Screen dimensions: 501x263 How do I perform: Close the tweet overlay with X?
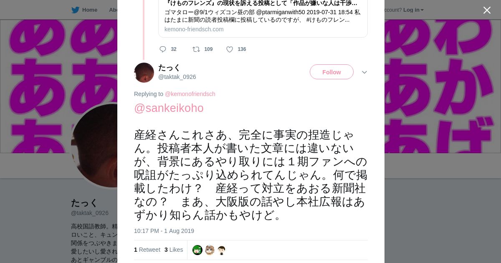[487, 10]
